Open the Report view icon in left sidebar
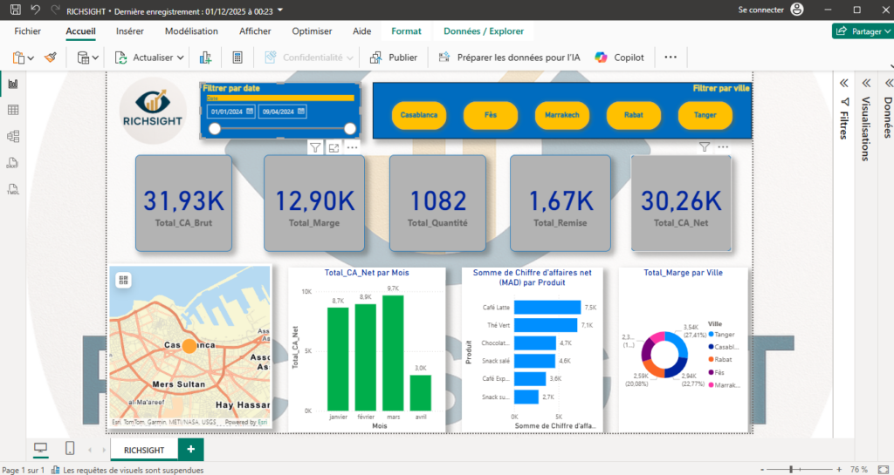 pos(12,85)
